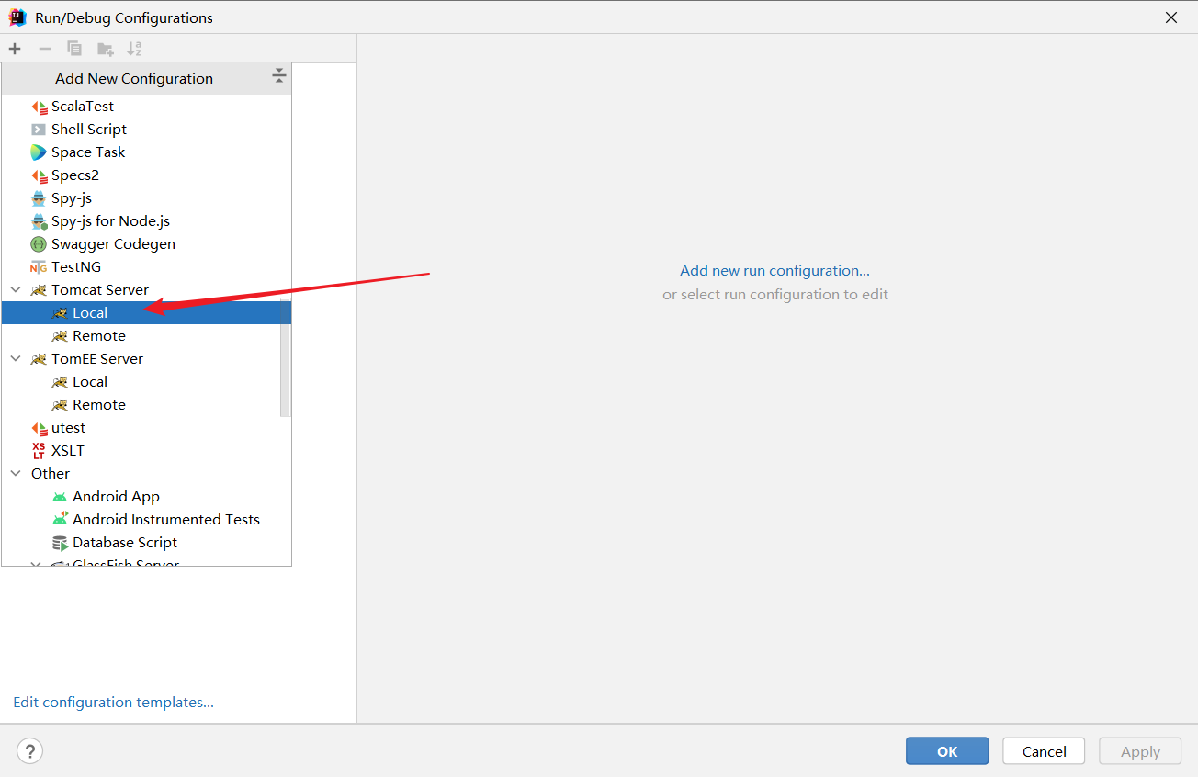Click the Database Script icon
This screenshot has height=777, width=1198.
coord(60,543)
